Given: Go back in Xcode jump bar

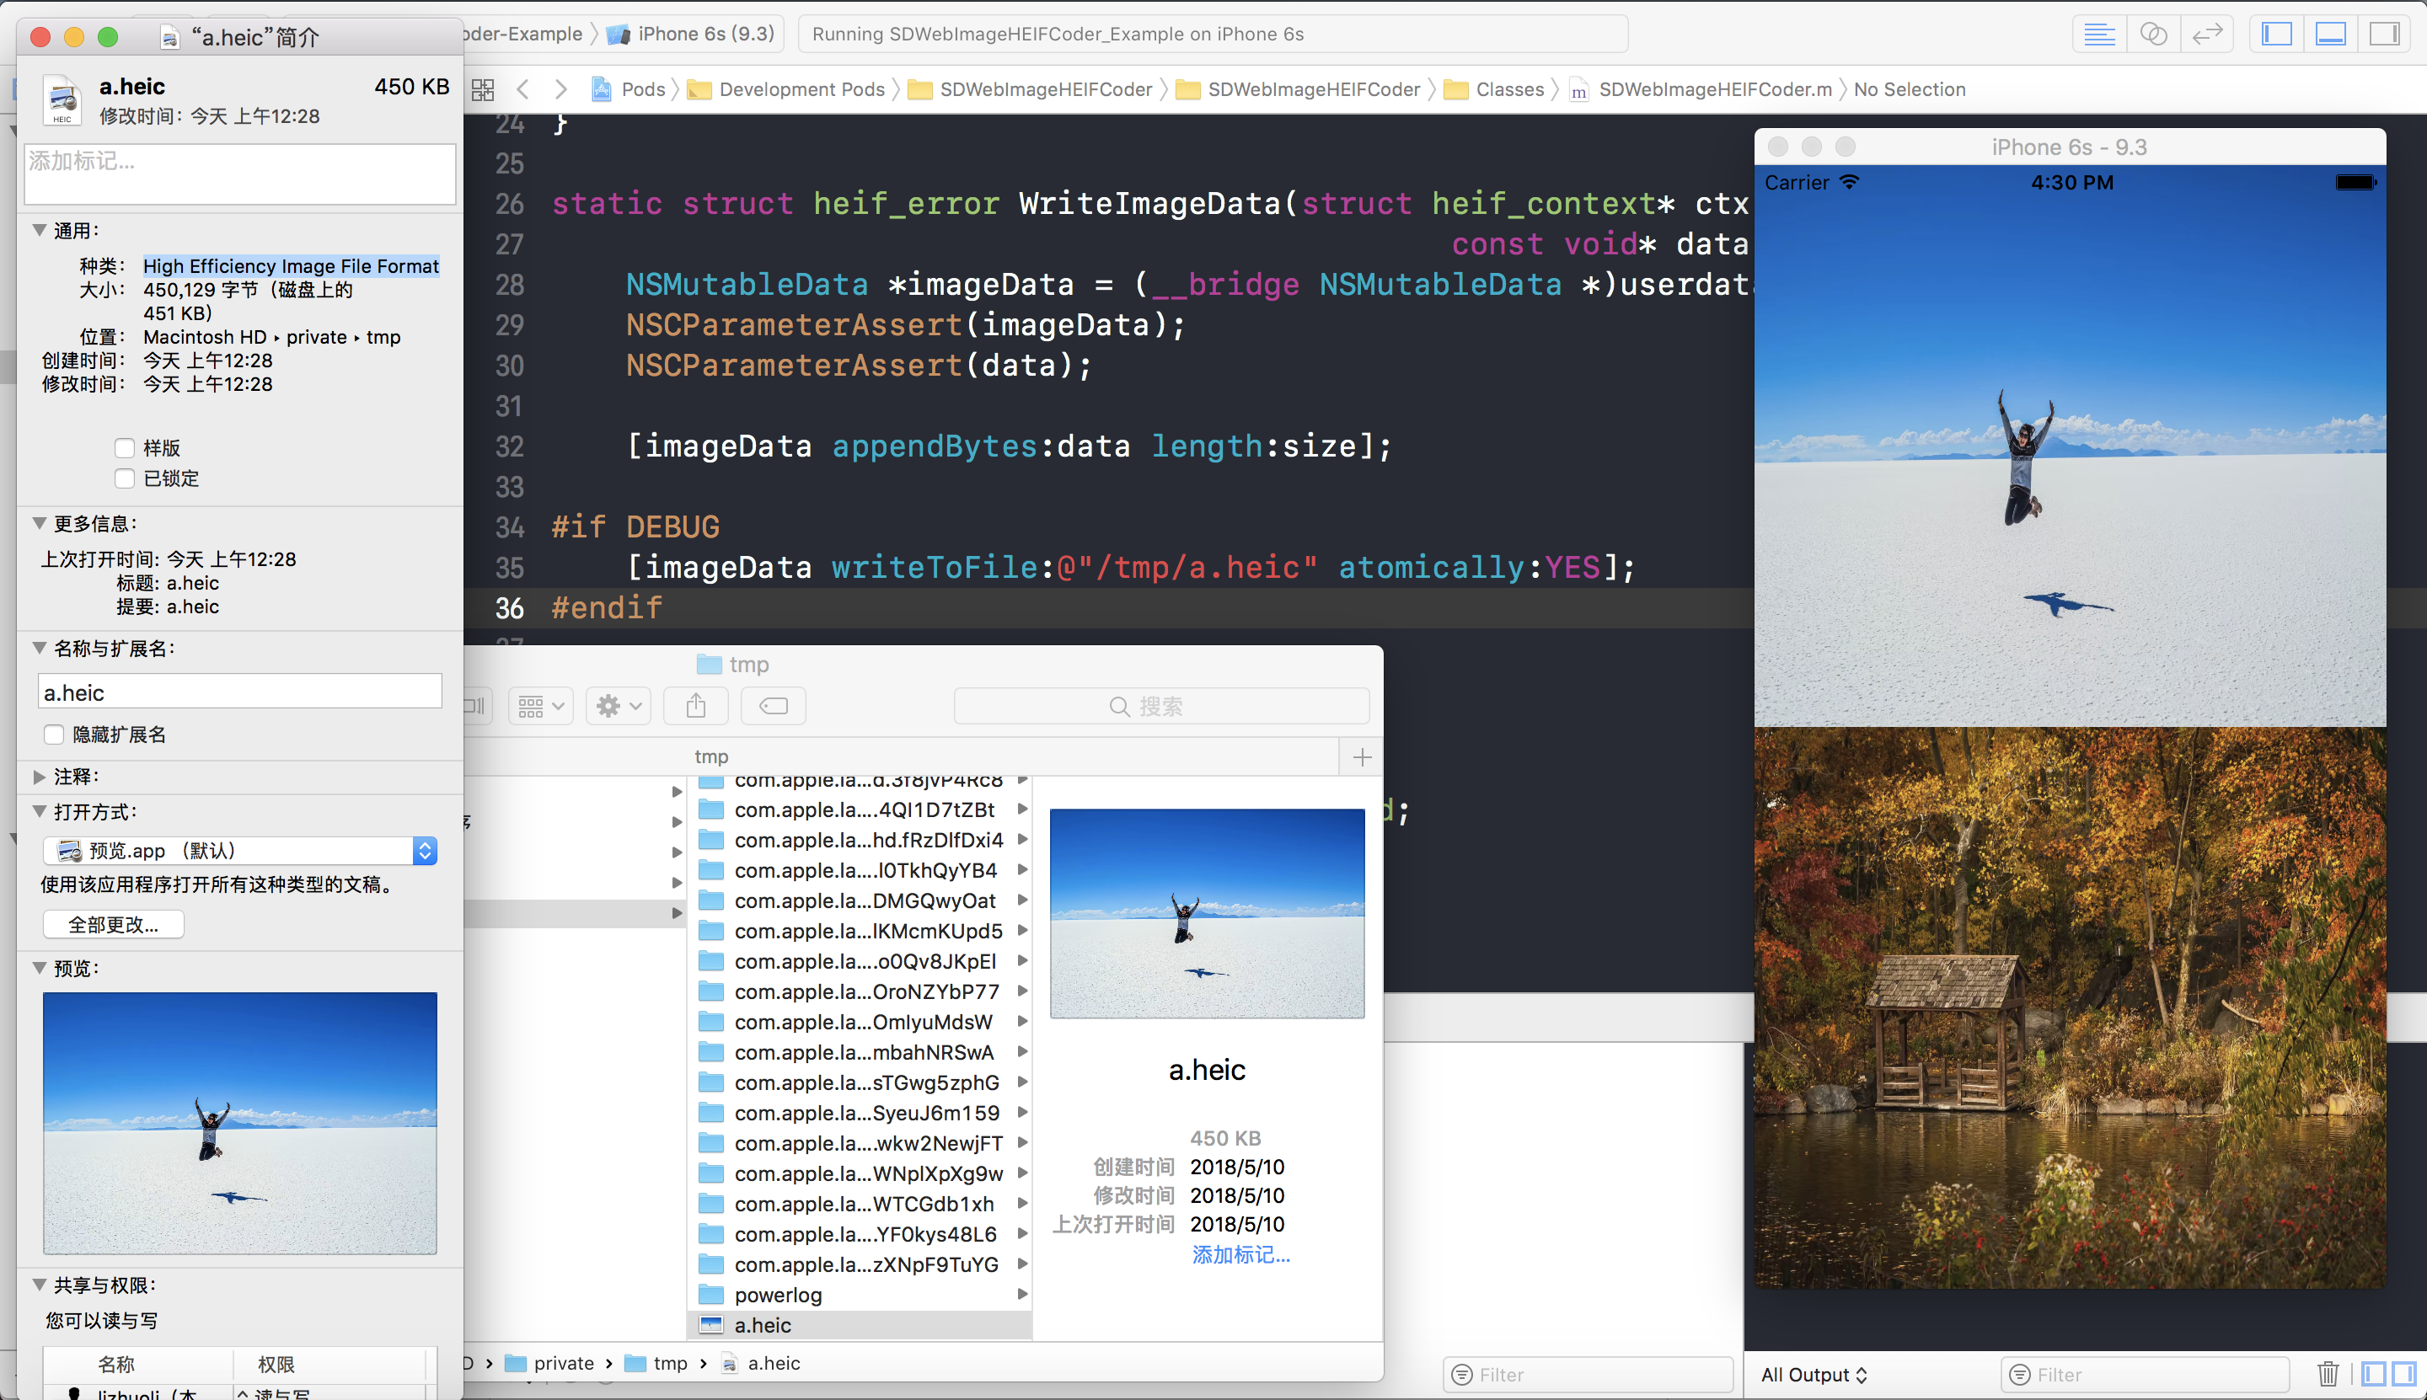Looking at the screenshot, I should (x=523, y=89).
